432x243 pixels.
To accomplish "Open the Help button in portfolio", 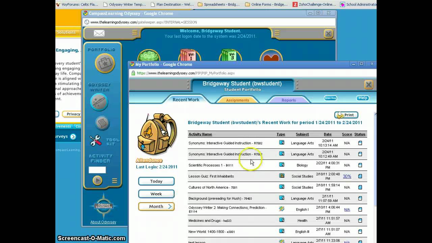I will coord(363,98).
